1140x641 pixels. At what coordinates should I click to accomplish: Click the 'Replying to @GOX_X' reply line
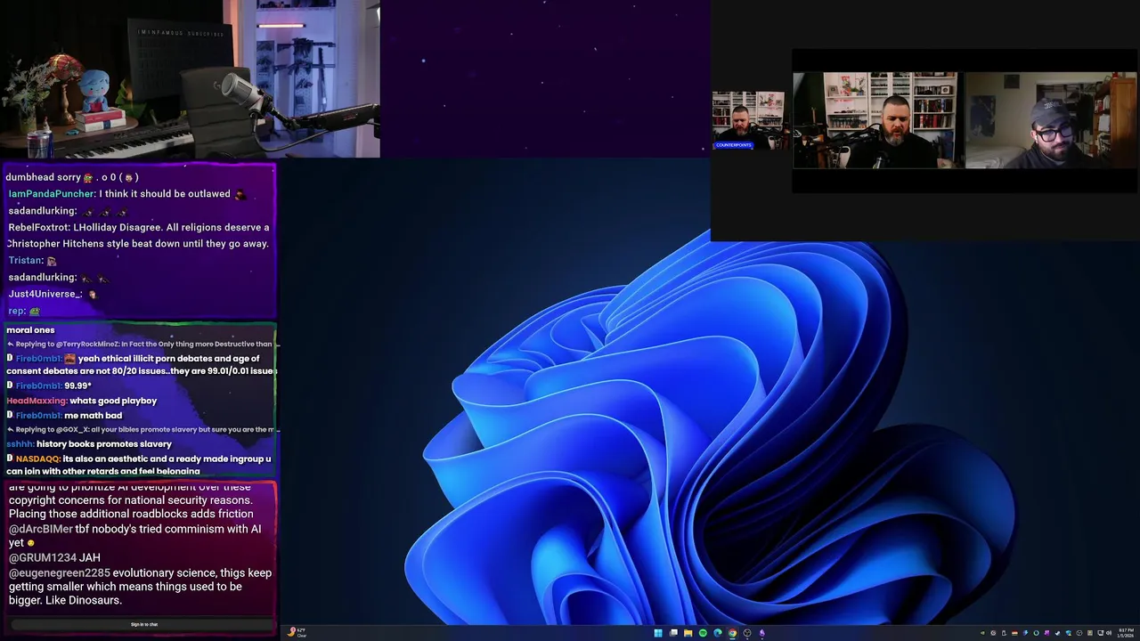click(142, 429)
